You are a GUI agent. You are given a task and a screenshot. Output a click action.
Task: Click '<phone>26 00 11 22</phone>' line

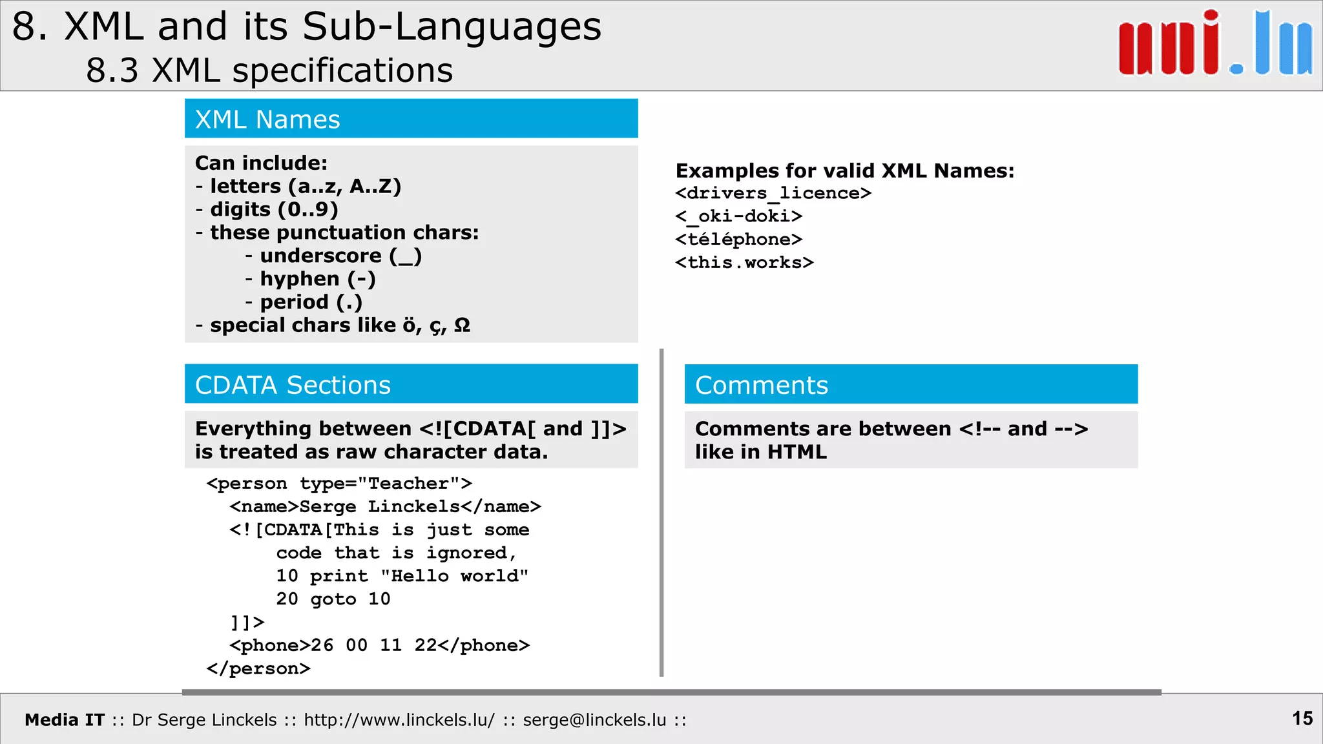(379, 646)
